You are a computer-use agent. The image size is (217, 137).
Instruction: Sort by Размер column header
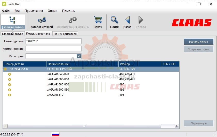click(140, 64)
